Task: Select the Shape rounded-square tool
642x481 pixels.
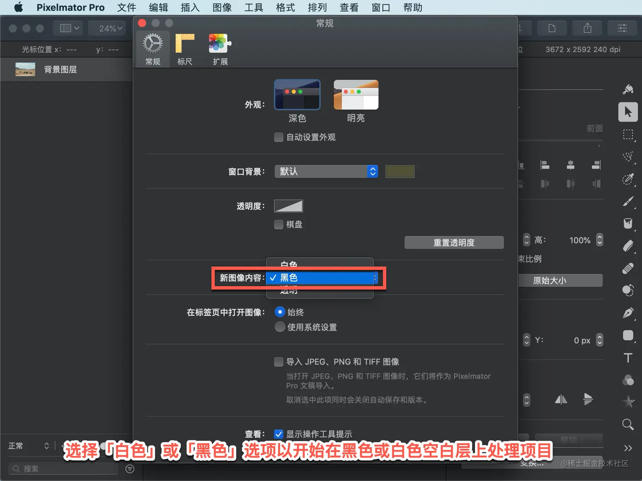Action: pyautogui.click(x=628, y=335)
